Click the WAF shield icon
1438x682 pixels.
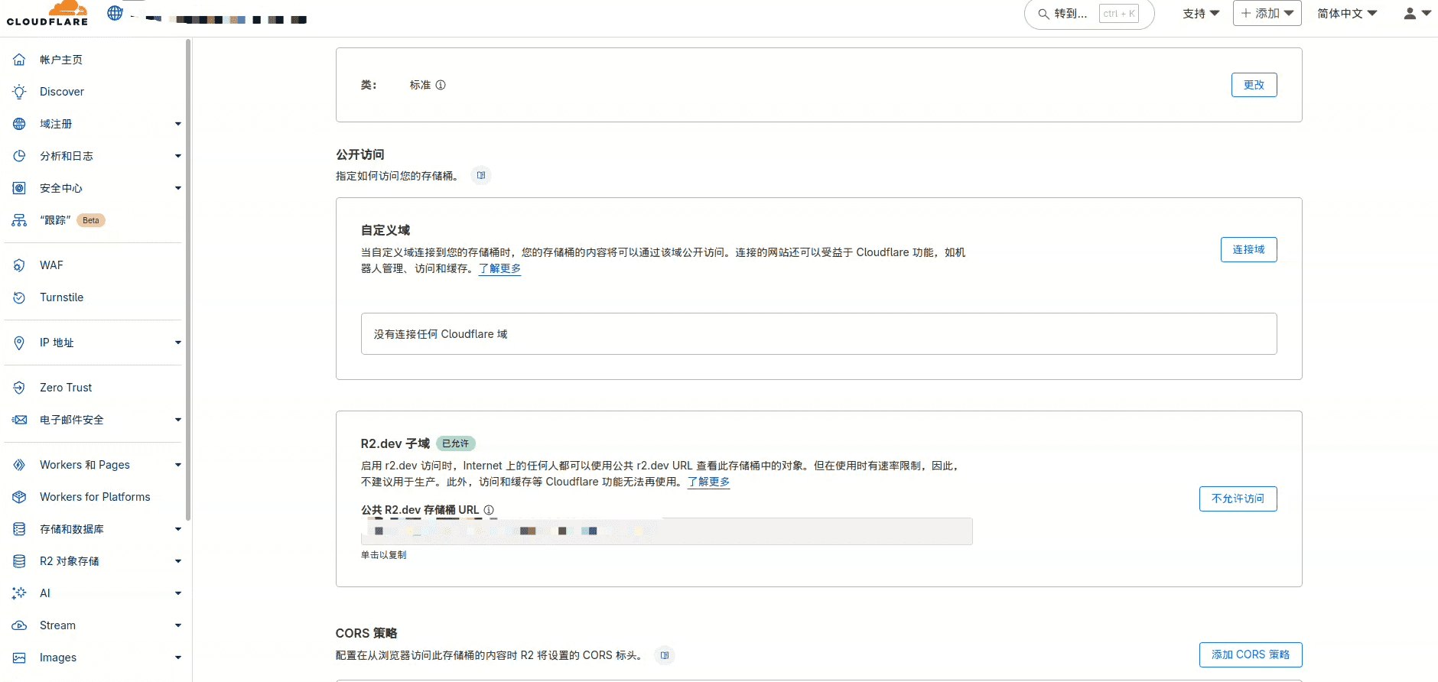[19, 265]
